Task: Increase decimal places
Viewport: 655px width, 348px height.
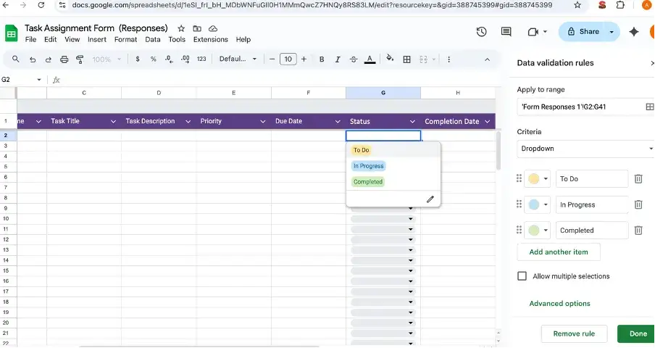Action: [185, 59]
